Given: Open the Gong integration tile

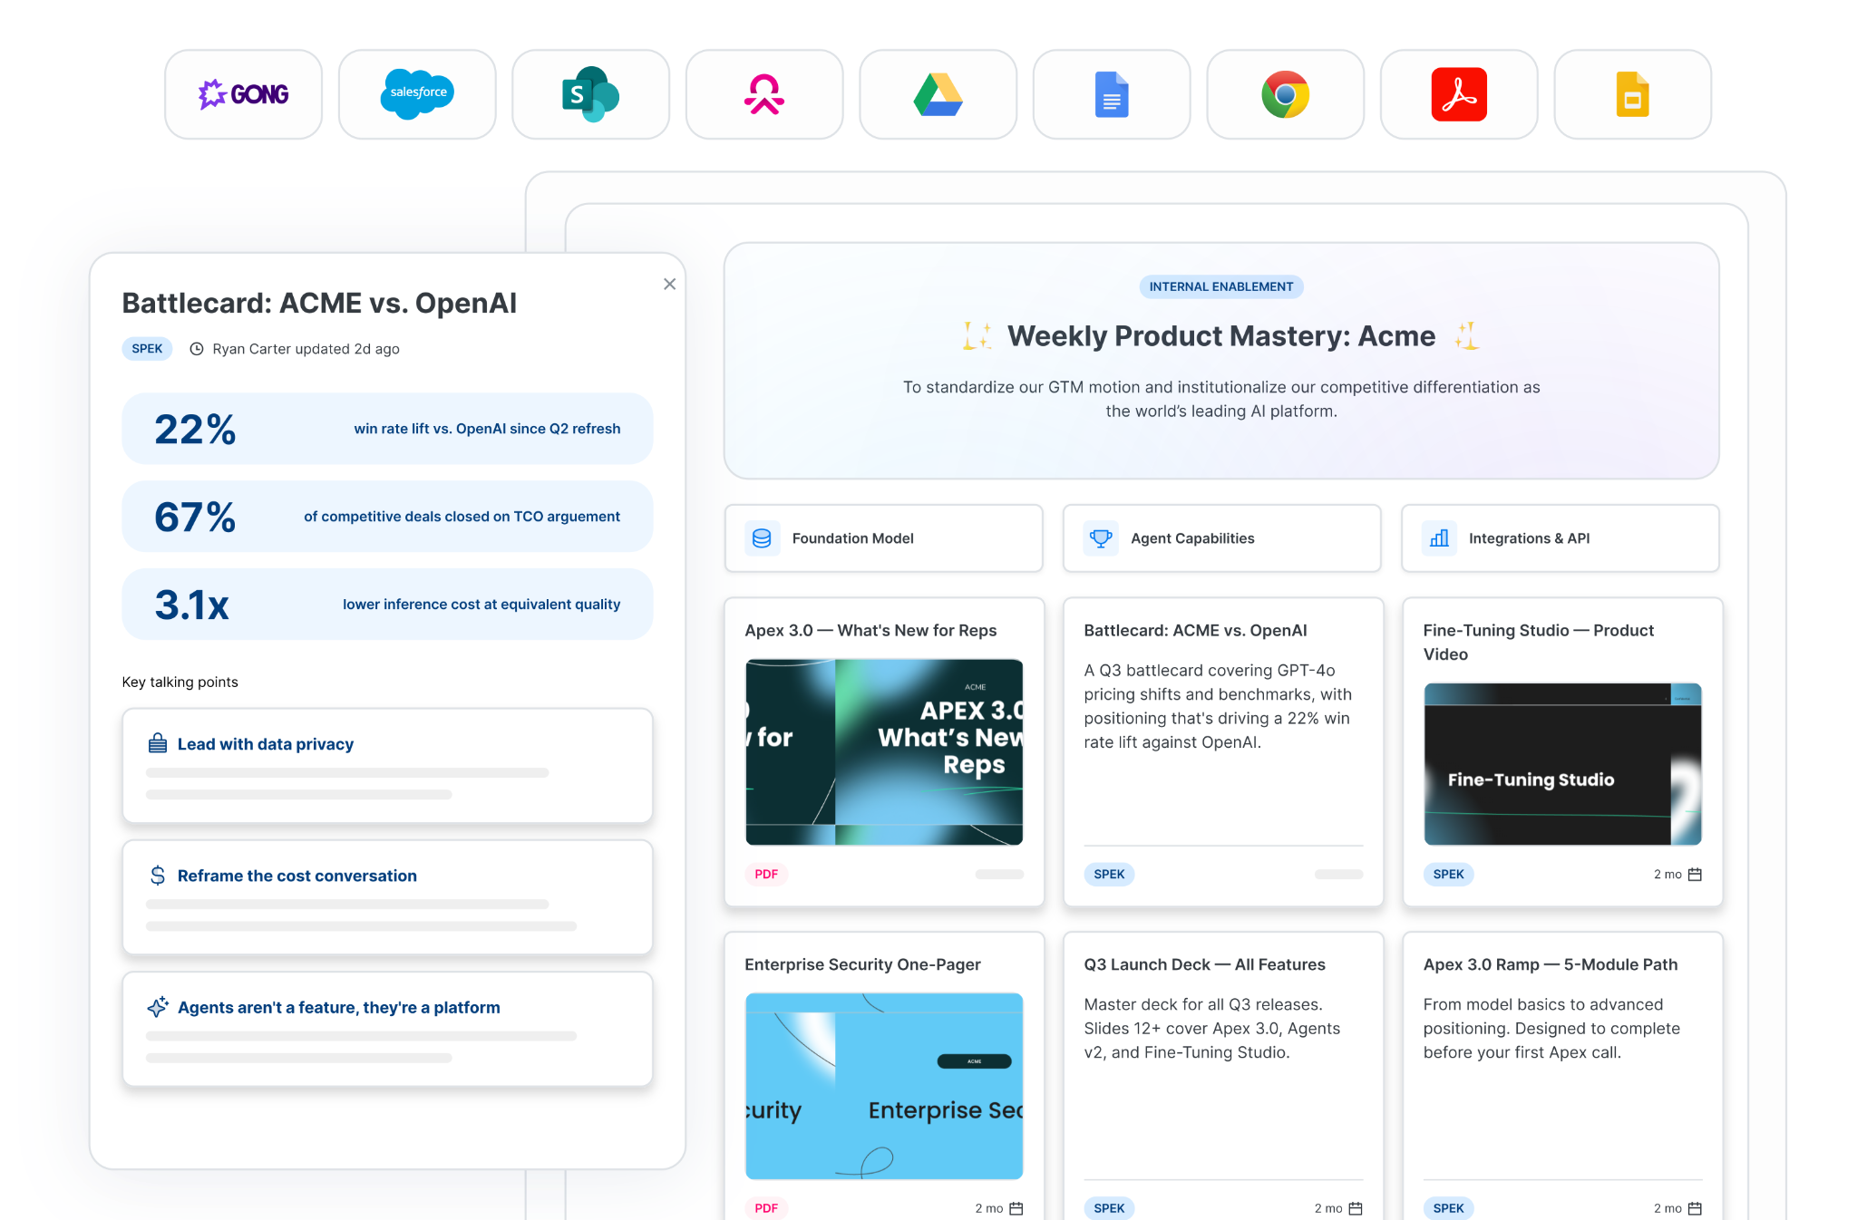Looking at the screenshot, I should coord(243,94).
